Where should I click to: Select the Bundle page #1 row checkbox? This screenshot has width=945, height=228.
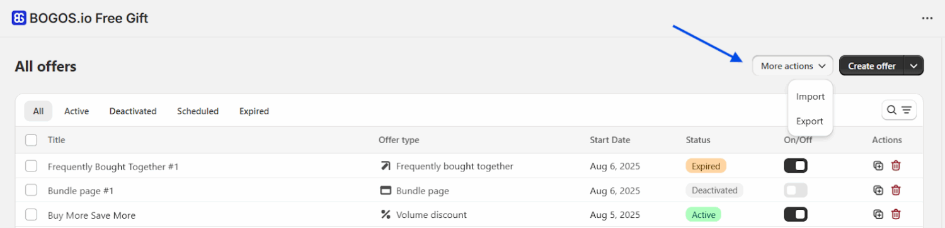pos(31,190)
